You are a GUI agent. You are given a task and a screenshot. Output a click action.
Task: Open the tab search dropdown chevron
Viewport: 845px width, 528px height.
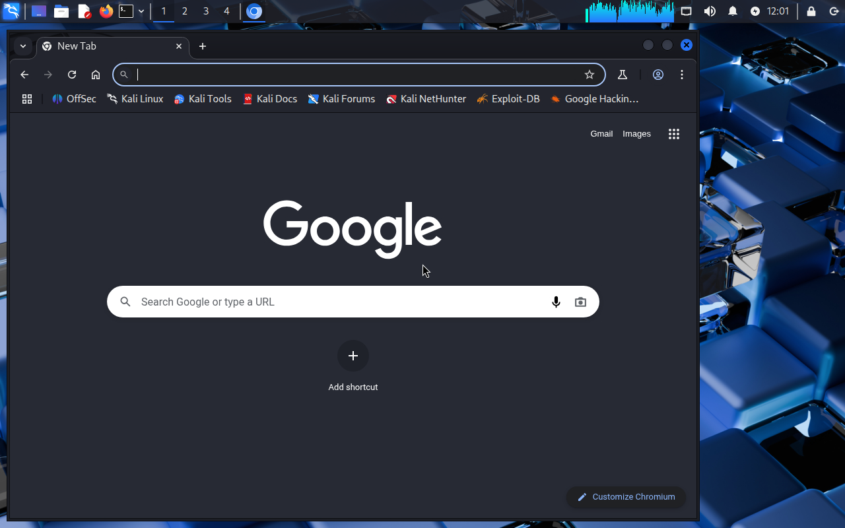pyautogui.click(x=23, y=46)
